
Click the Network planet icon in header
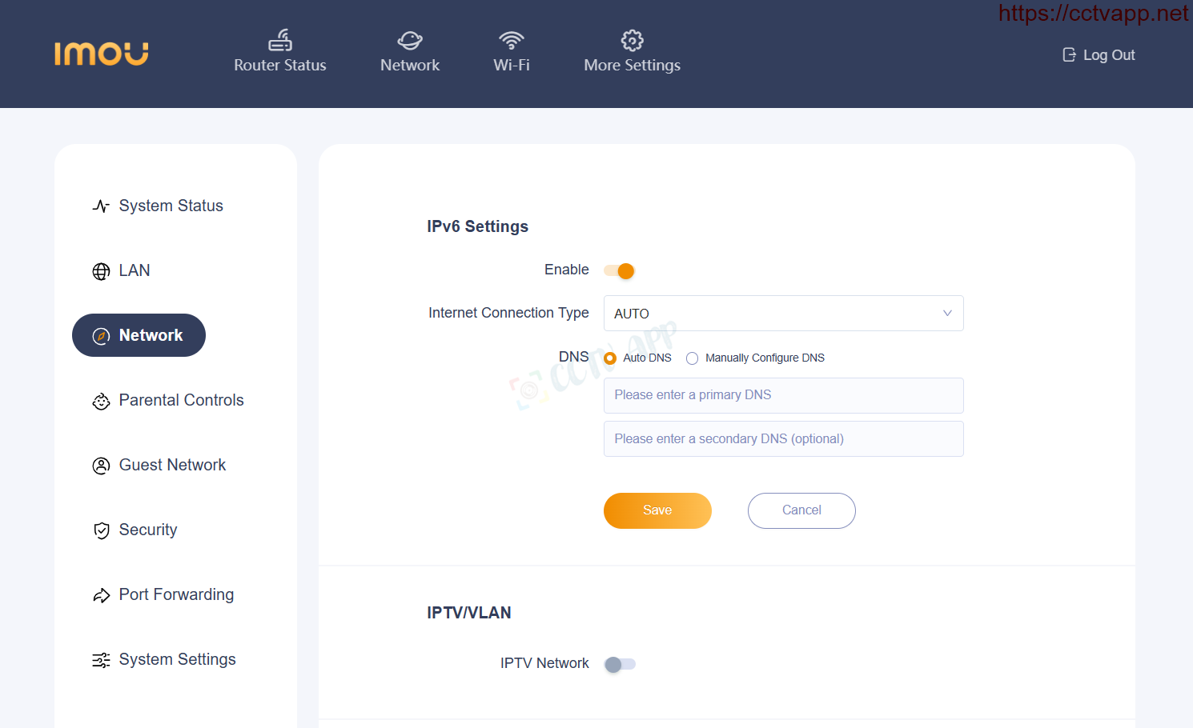410,40
